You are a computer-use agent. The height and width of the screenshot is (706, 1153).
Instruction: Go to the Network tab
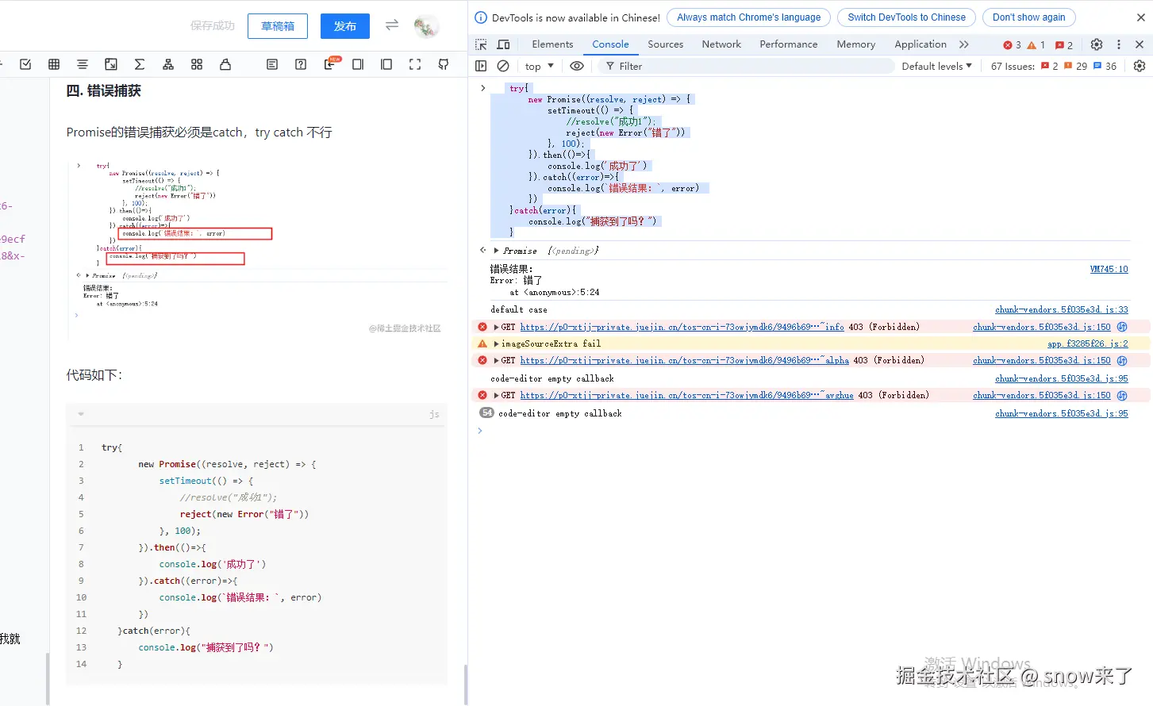coord(721,44)
